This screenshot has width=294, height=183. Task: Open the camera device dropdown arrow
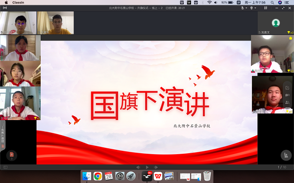[x=255, y=8]
